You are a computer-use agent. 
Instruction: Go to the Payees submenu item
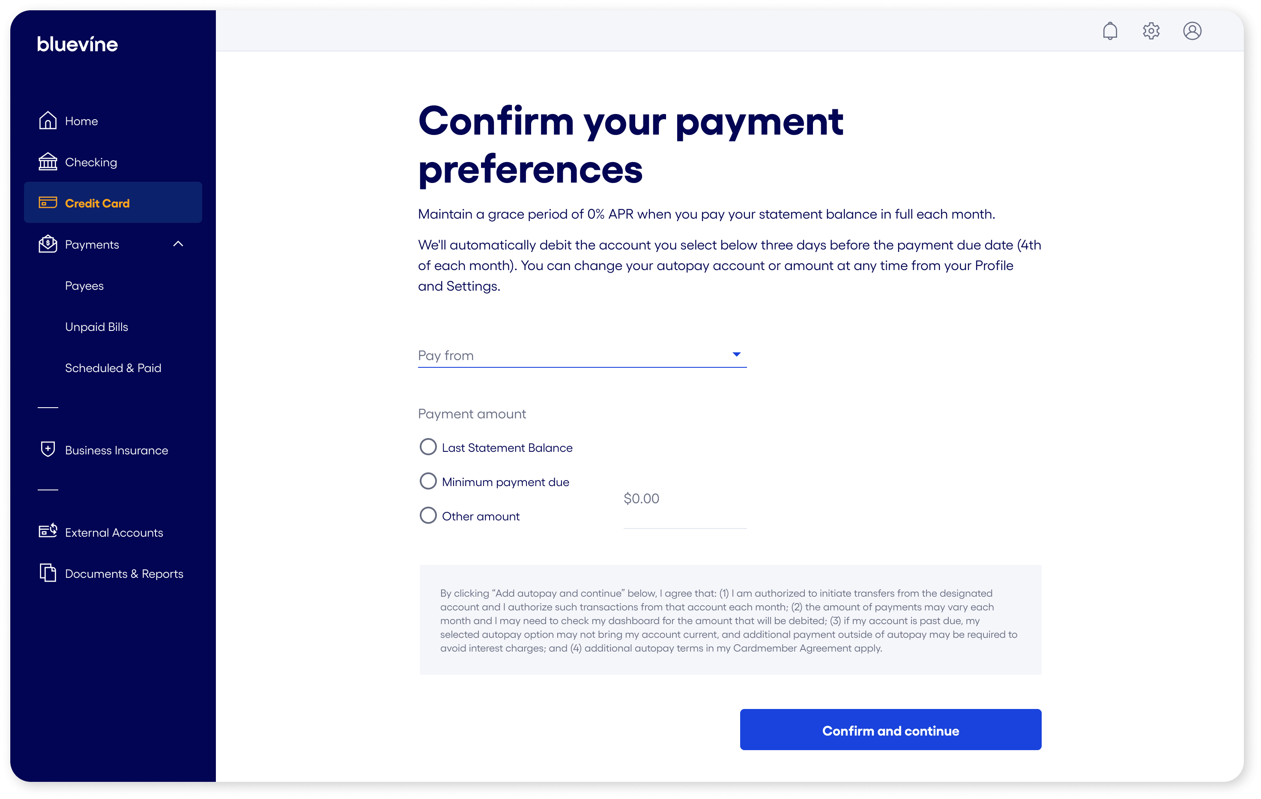(x=84, y=285)
